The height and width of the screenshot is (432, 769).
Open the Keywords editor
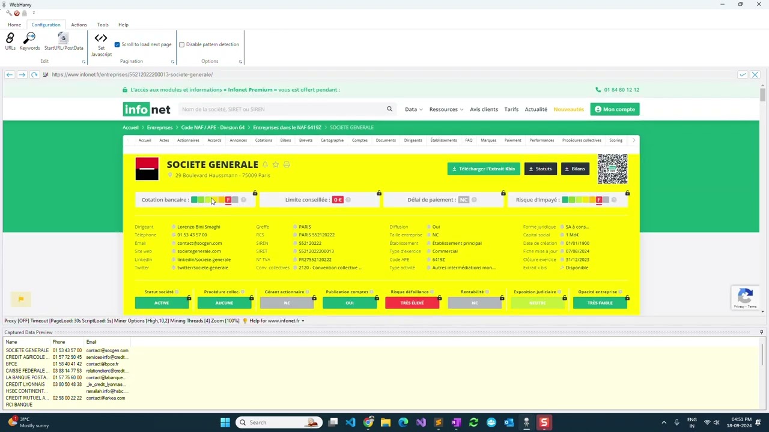pyautogui.click(x=29, y=41)
